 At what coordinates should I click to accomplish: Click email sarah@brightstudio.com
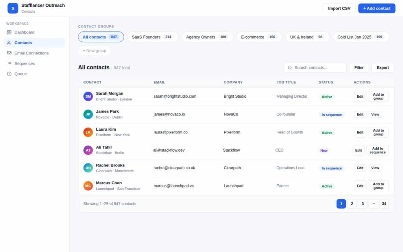pos(175,96)
